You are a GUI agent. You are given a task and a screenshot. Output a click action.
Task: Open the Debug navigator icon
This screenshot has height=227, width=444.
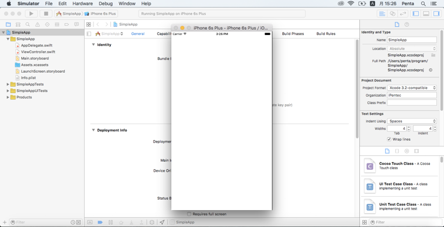click(x=57, y=24)
